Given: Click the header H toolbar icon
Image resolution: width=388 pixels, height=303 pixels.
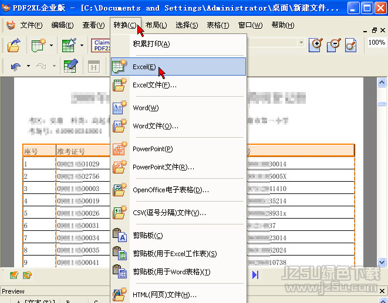Looking at the screenshot, I should click(94, 66).
